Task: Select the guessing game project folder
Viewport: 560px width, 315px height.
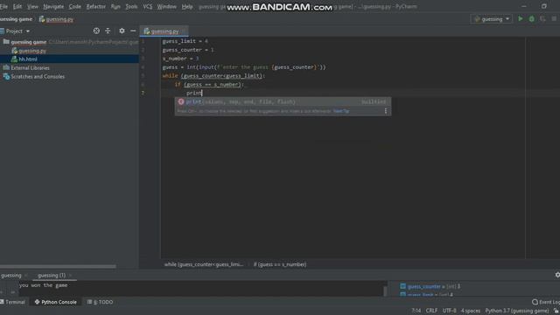Action: tap(29, 42)
